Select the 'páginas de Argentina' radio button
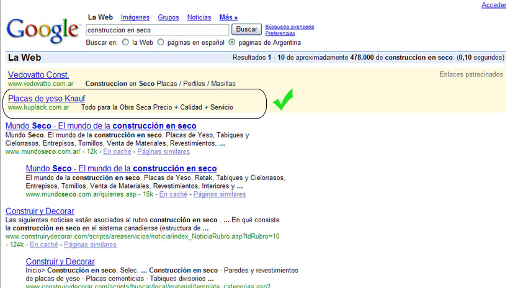The image size is (510, 288). 232,42
